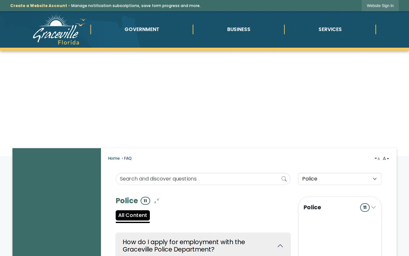Image resolution: width=409 pixels, height=256 pixels.
Task: Click the Police heading count badge
Action: coord(145,201)
